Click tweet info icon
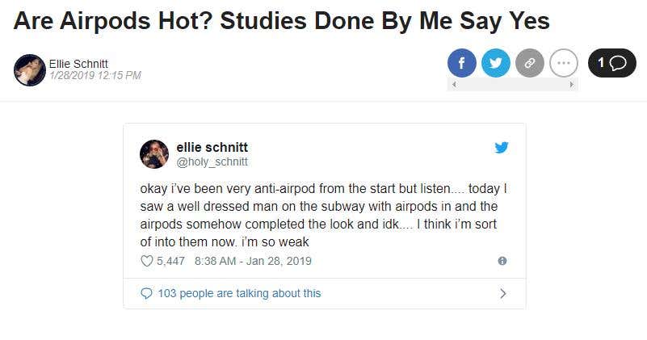Screen dimensions: 647x340 click(x=502, y=261)
